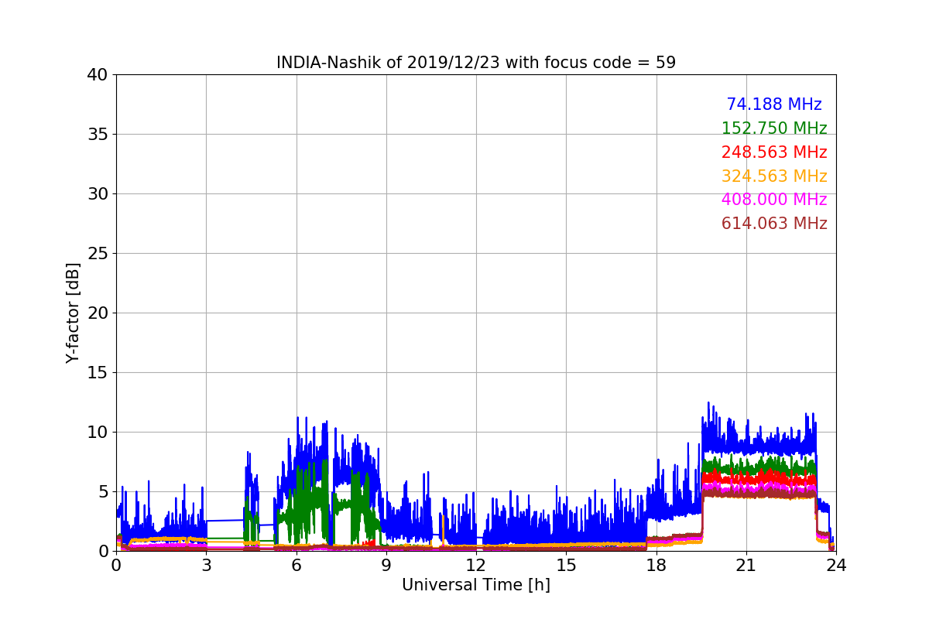Image resolution: width=929 pixels, height=619 pixels.
Task: Click the plot title INDIA-Nashik of 2019/12/23
Action: tap(475, 63)
